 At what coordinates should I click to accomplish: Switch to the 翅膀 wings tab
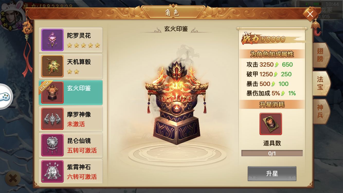pos(320,55)
